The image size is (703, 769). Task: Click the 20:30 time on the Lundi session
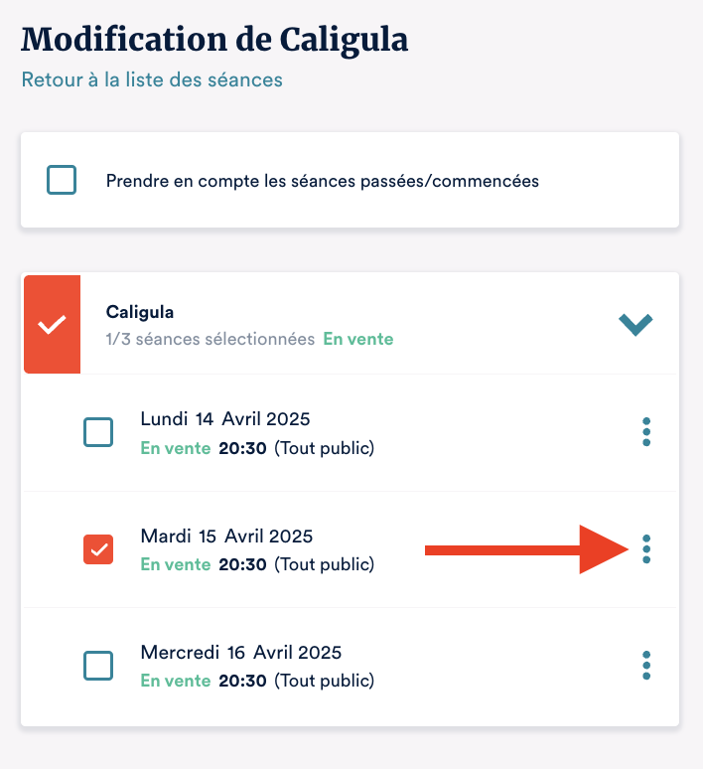click(242, 448)
